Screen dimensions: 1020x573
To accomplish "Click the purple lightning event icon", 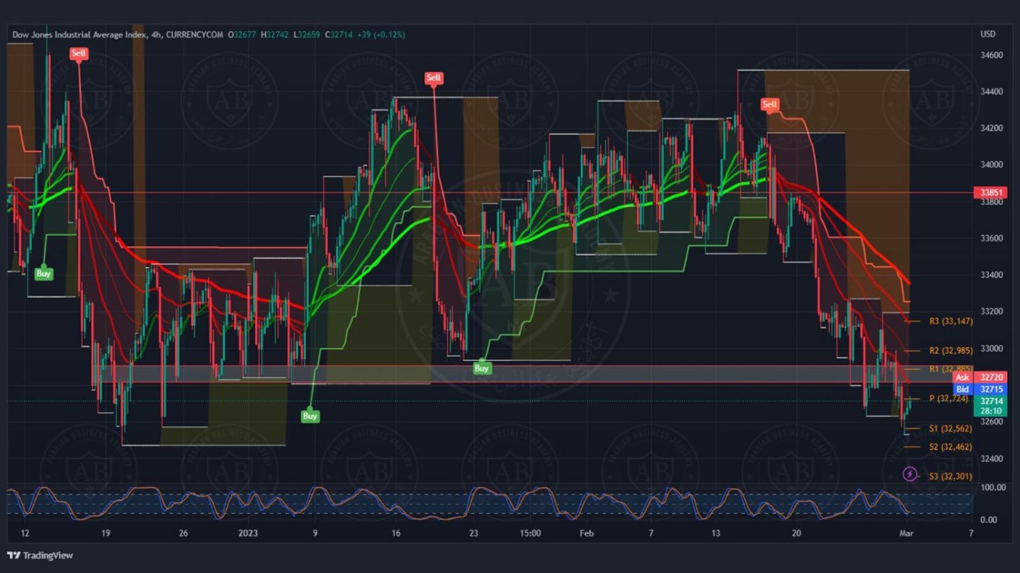I will click(910, 474).
